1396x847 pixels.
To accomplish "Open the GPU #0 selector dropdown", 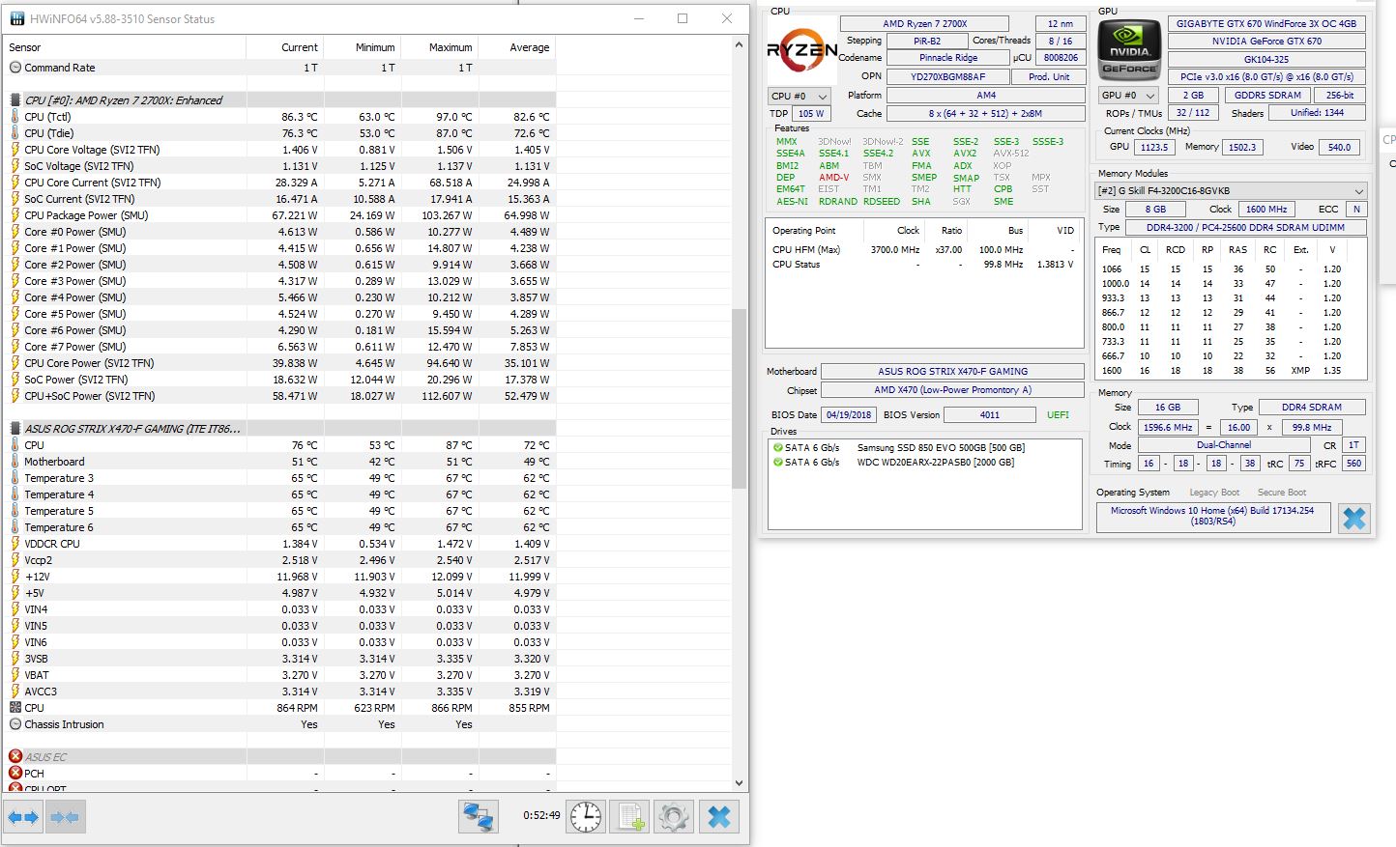I will point(1128,96).
